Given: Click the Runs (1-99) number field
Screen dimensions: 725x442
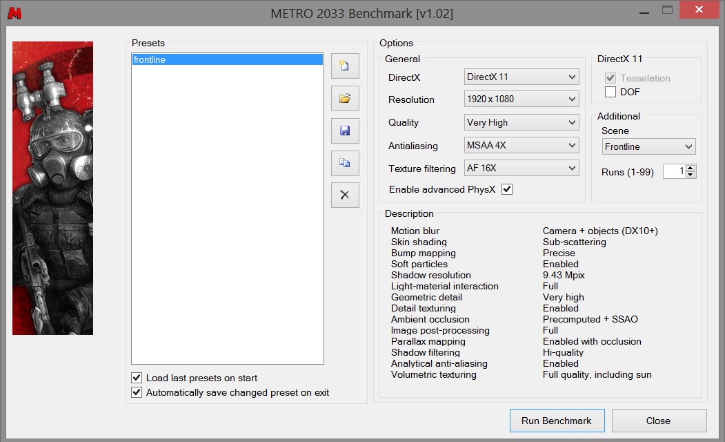Looking at the screenshot, I should 675,171.
